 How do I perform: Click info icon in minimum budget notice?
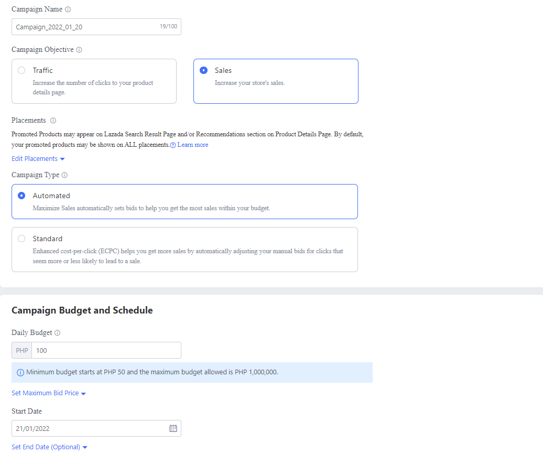pyautogui.click(x=20, y=373)
